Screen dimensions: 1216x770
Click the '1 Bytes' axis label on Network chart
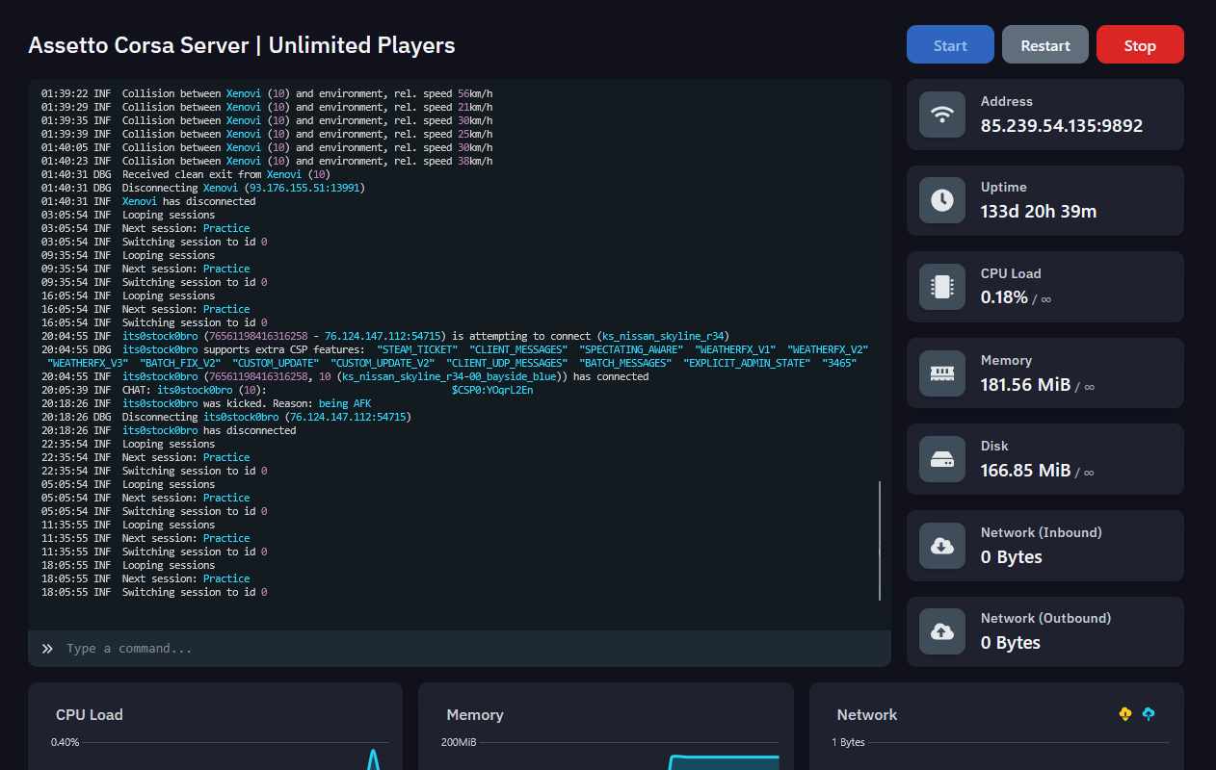pyautogui.click(x=848, y=742)
